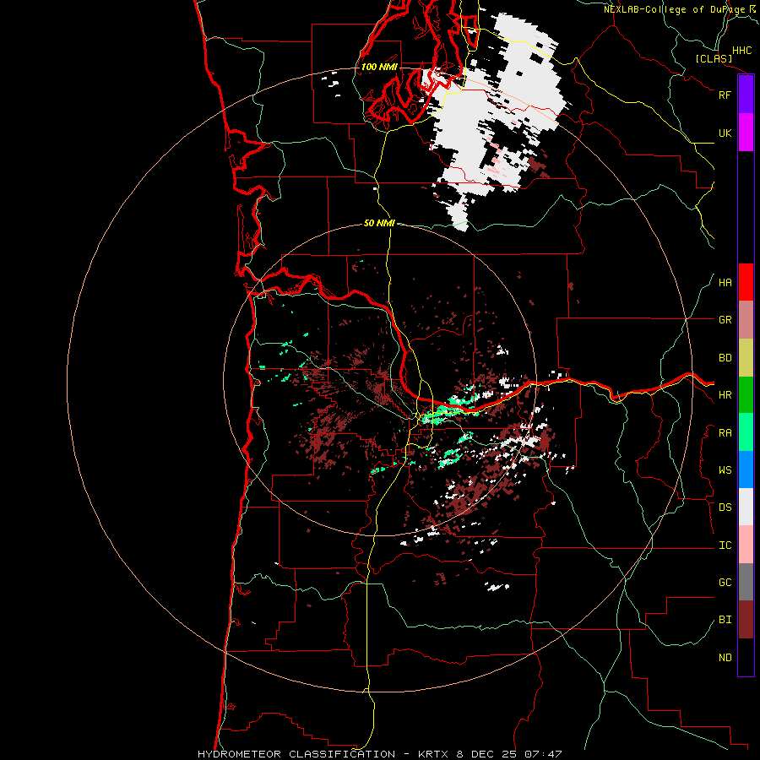The width and height of the screenshot is (760, 760).
Task: Click the [CLAS] units label
Action: pos(714,58)
